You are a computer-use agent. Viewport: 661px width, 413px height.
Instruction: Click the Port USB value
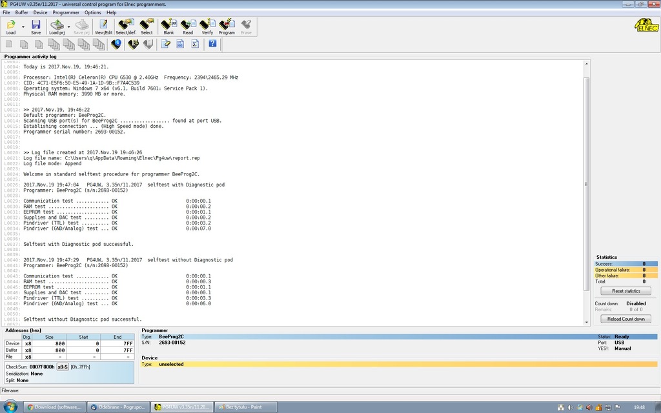click(x=619, y=343)
